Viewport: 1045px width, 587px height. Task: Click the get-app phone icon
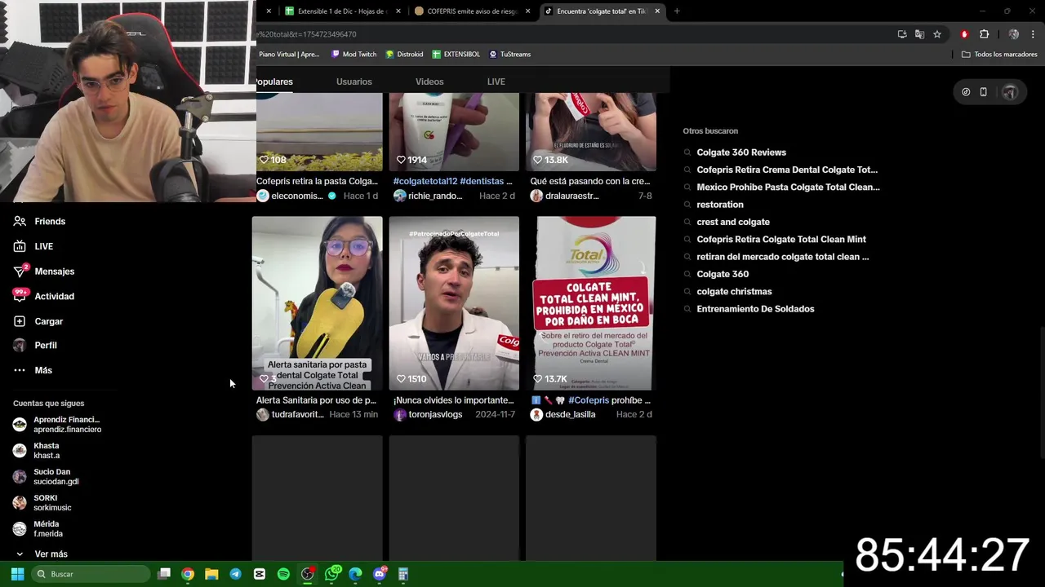tap(984, 92)
